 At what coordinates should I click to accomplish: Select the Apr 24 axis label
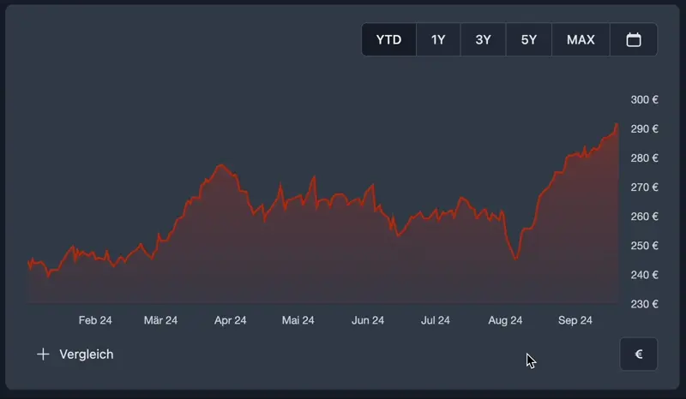(230, 321)
